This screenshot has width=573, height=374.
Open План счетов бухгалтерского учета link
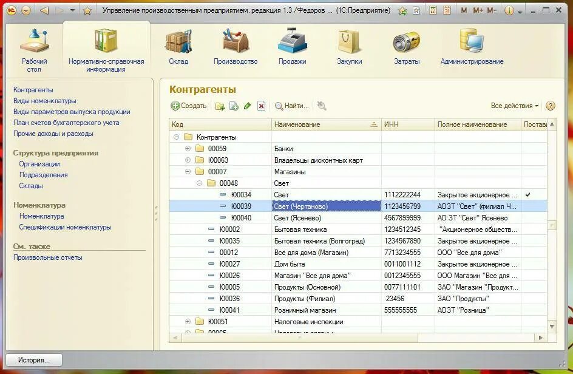66,123
